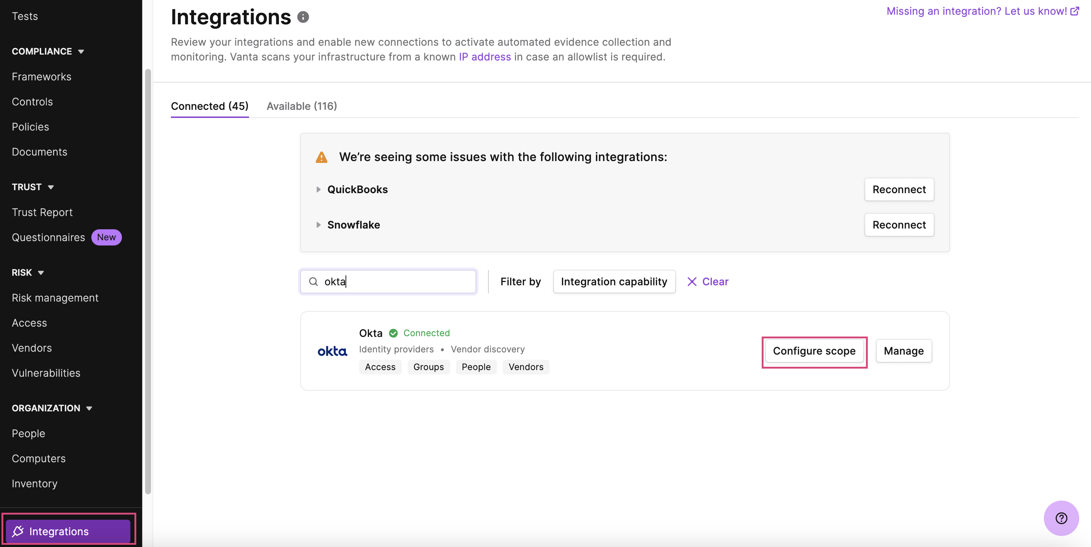Open Frameworks in the sidebar
Image resolution: width=1091 pixels, height=547 pixels.
pos(42,77)
